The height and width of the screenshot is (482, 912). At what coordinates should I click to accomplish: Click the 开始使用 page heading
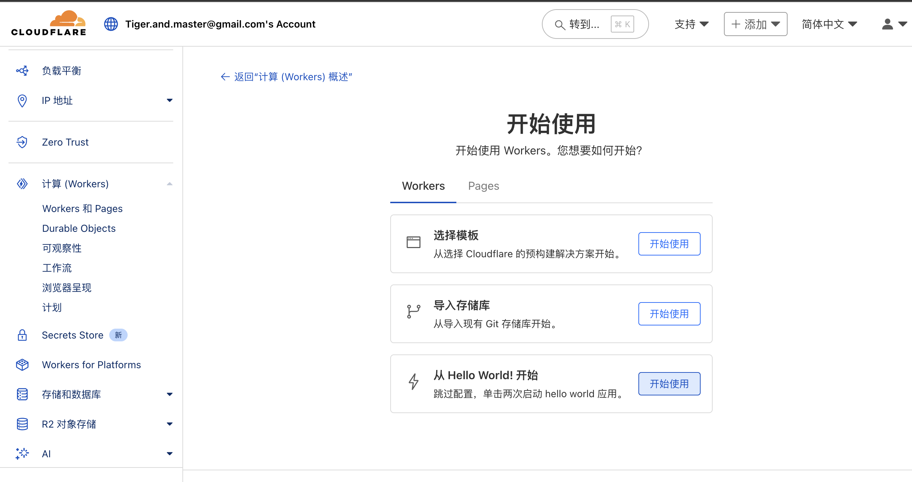[551, 124]
